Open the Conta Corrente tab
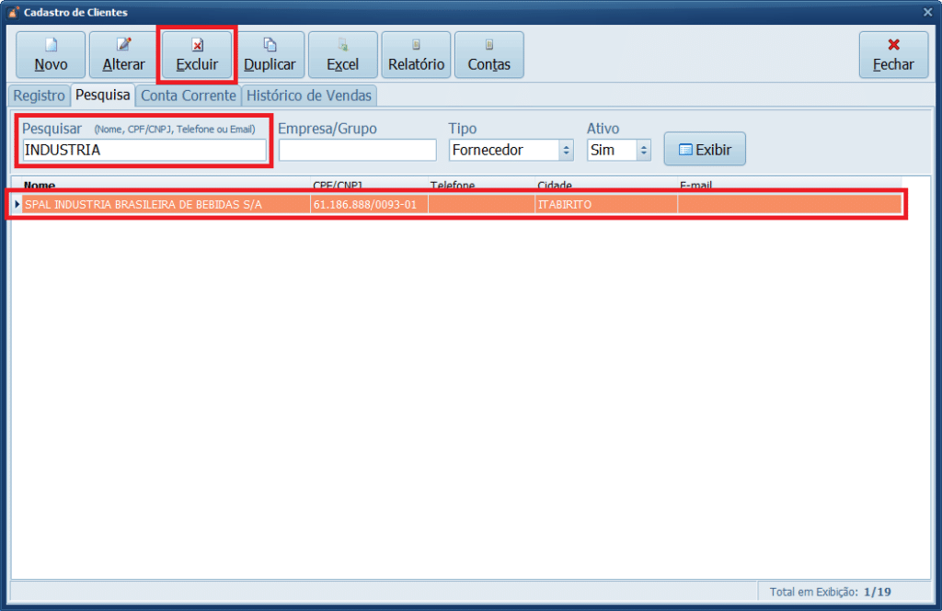The width and height of the screenshot is (942, 611). [189, 96]
